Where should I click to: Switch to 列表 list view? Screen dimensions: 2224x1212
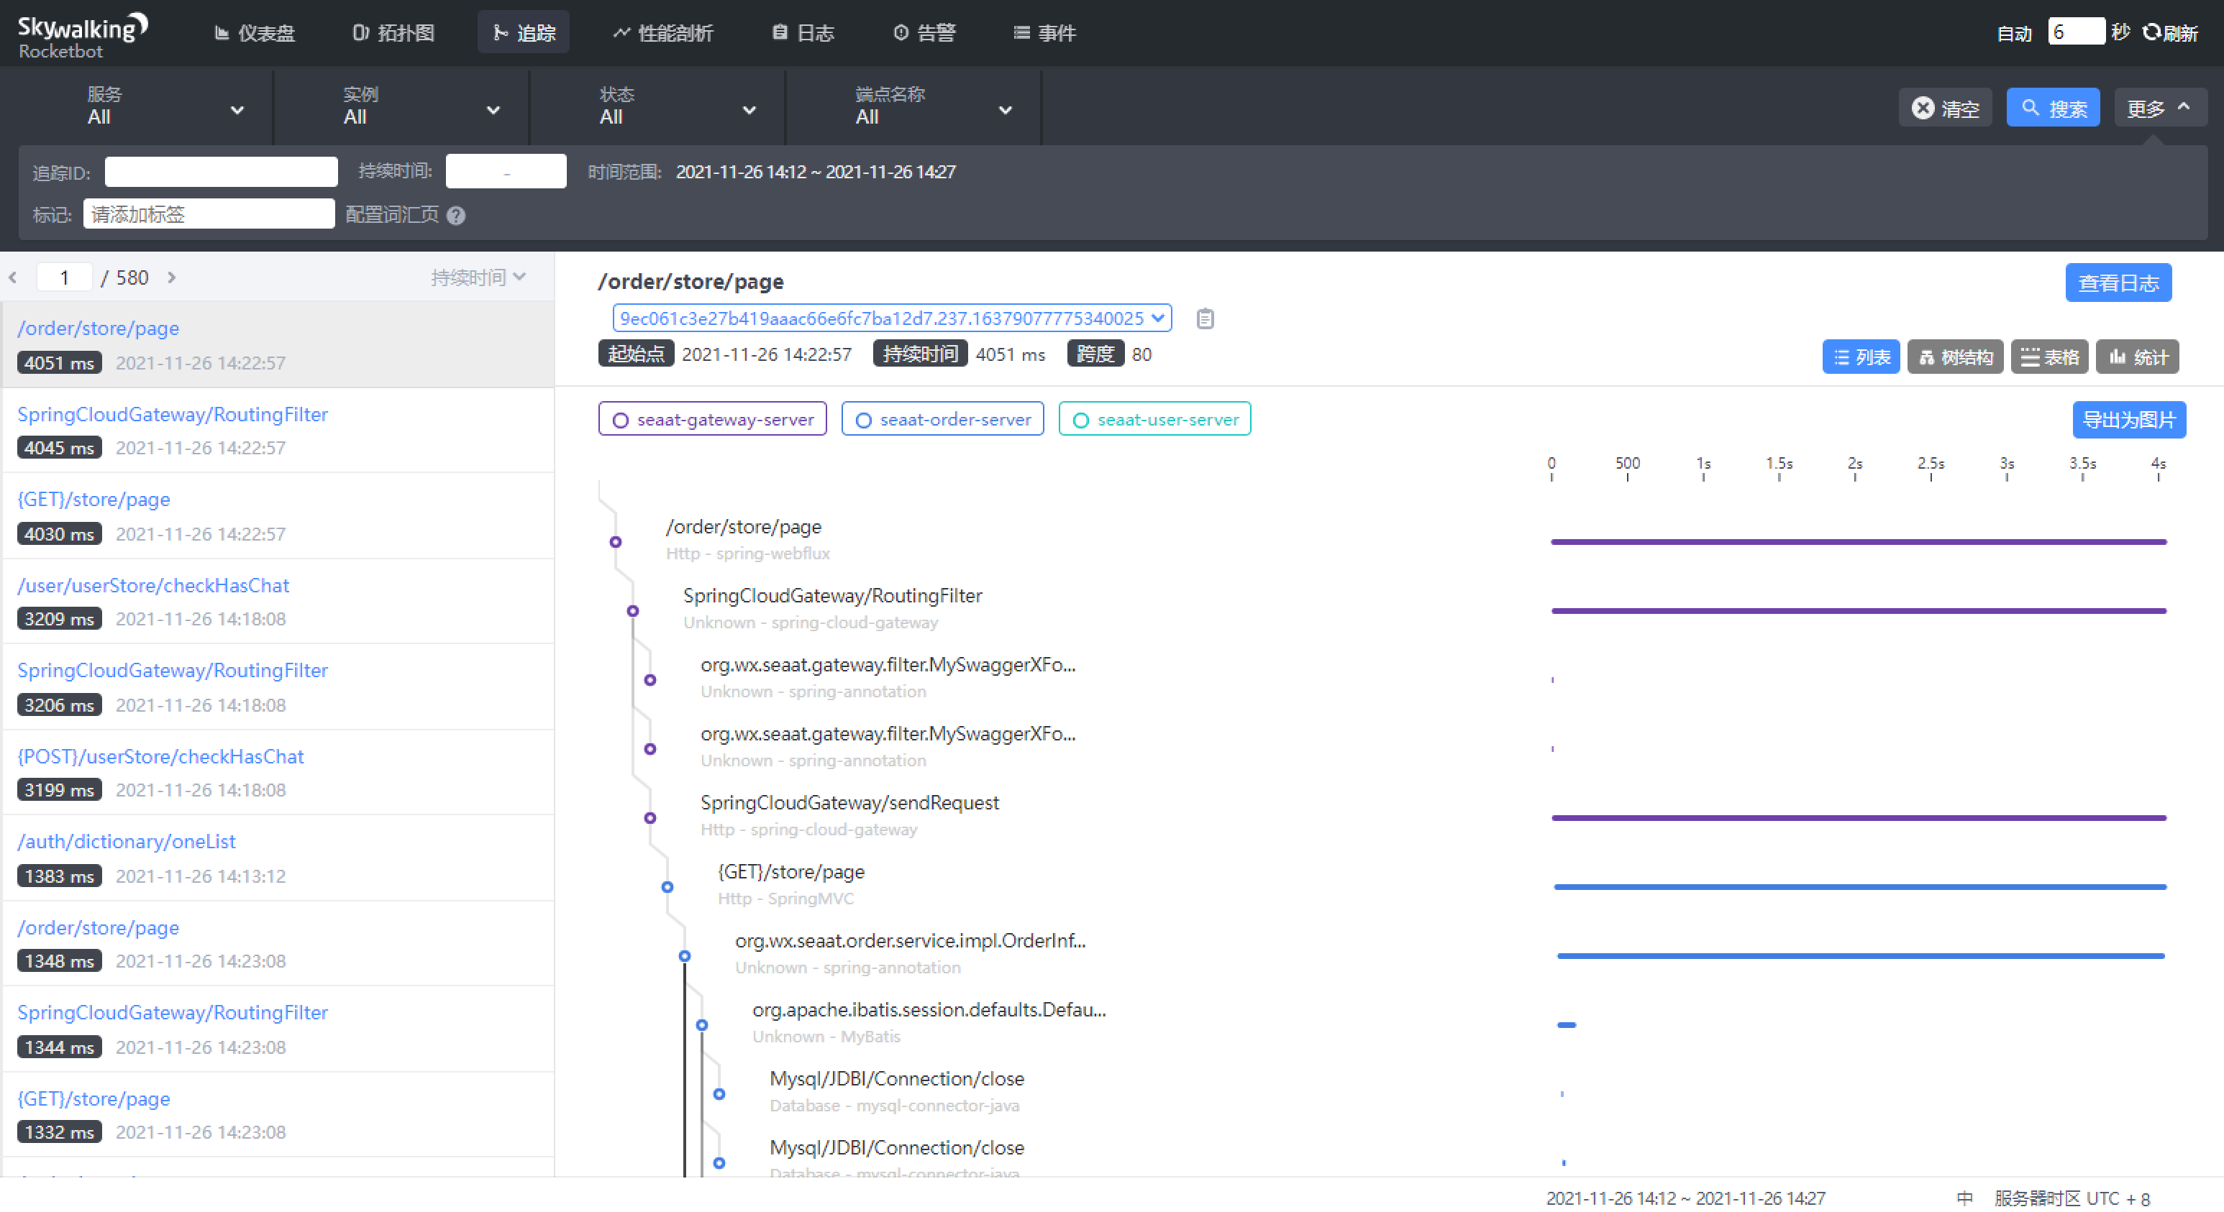coord(1861,357)
